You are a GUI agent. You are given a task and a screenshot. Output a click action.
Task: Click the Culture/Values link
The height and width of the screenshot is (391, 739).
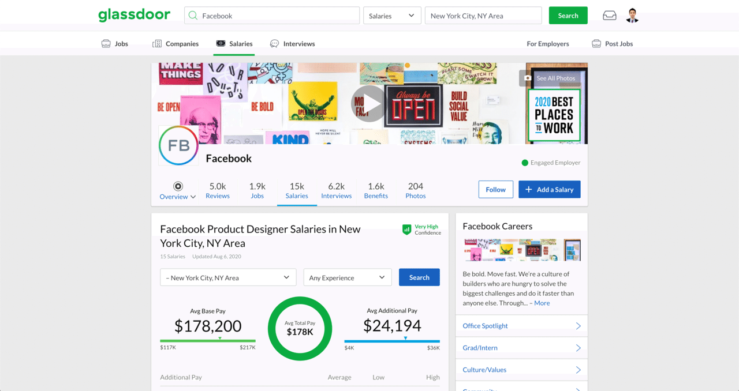484,370
